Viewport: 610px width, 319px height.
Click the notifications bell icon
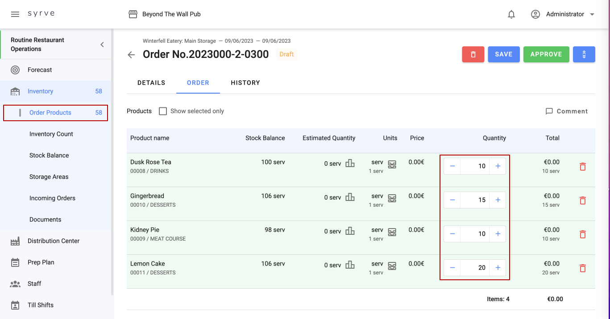tap(511, 14)
